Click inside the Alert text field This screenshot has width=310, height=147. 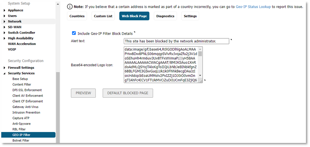[x=176, y=41]
